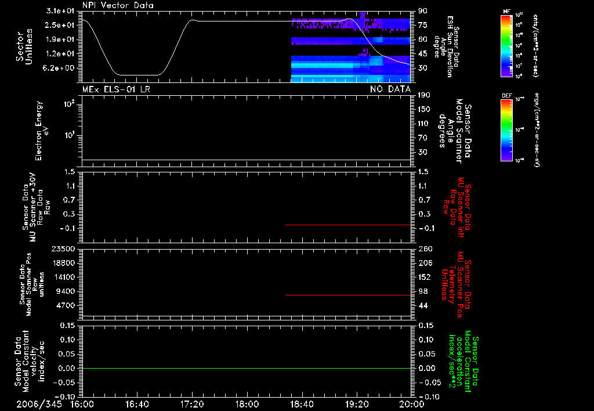The height and width of the screenshot is (411, 594).
Task: Select the cnts/(cm**2-sr-sec) units label
Action: tap(535, 45)
